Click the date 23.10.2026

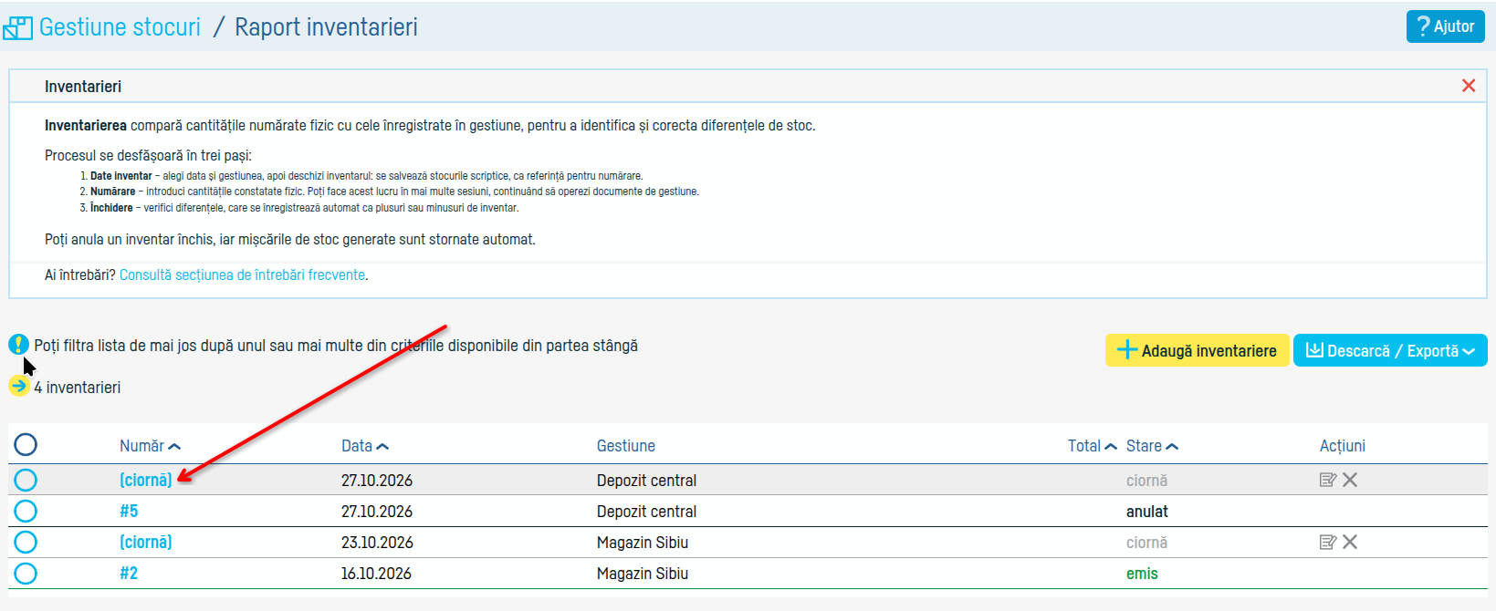click(x=377, y=543)
